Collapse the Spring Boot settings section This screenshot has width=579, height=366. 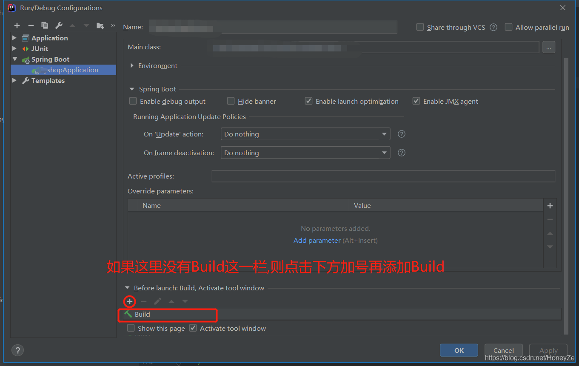(132, 89)
